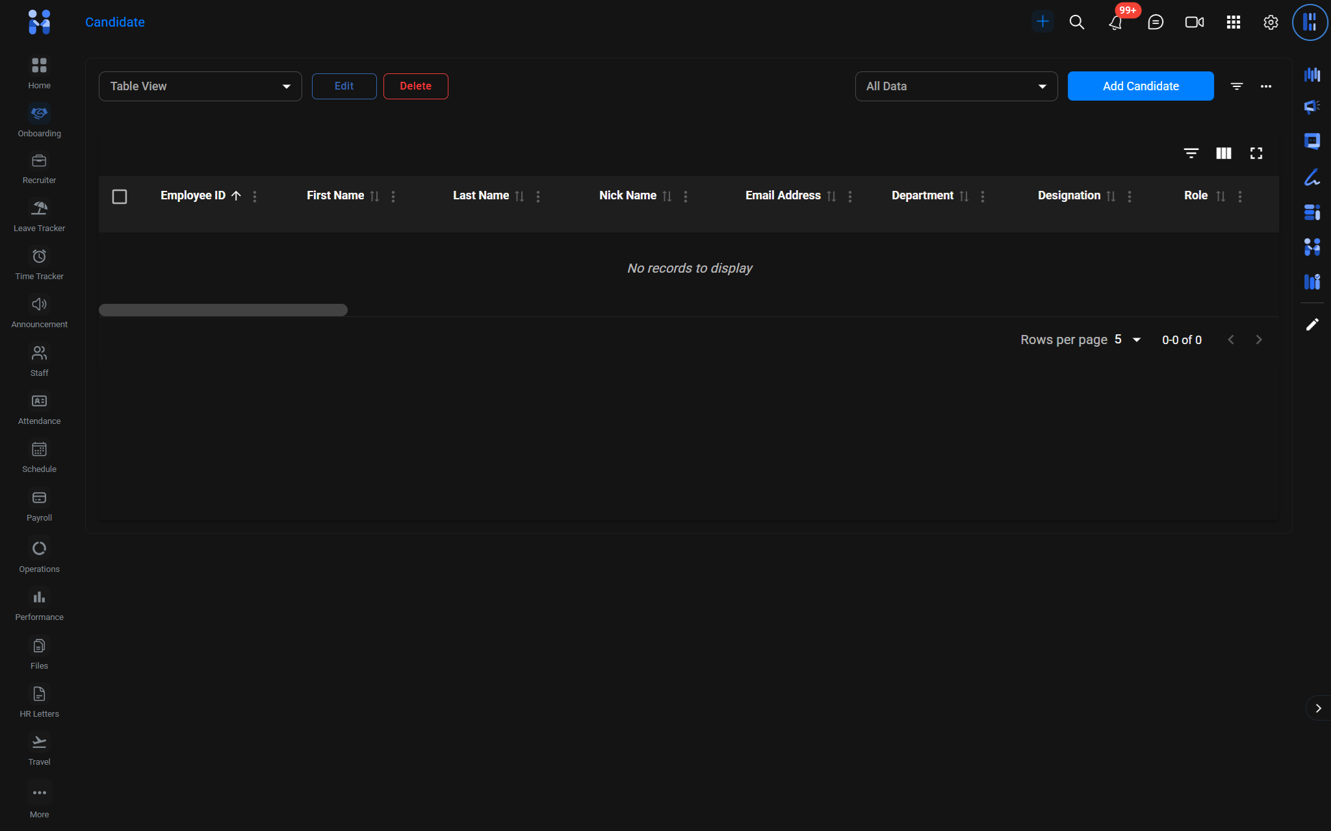Open the chat messages icon
1331x831 pixels.
[1156, 22]
